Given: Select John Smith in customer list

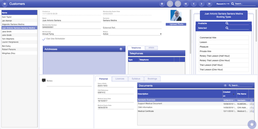Looking at the screenshot, I should point(19,35).
